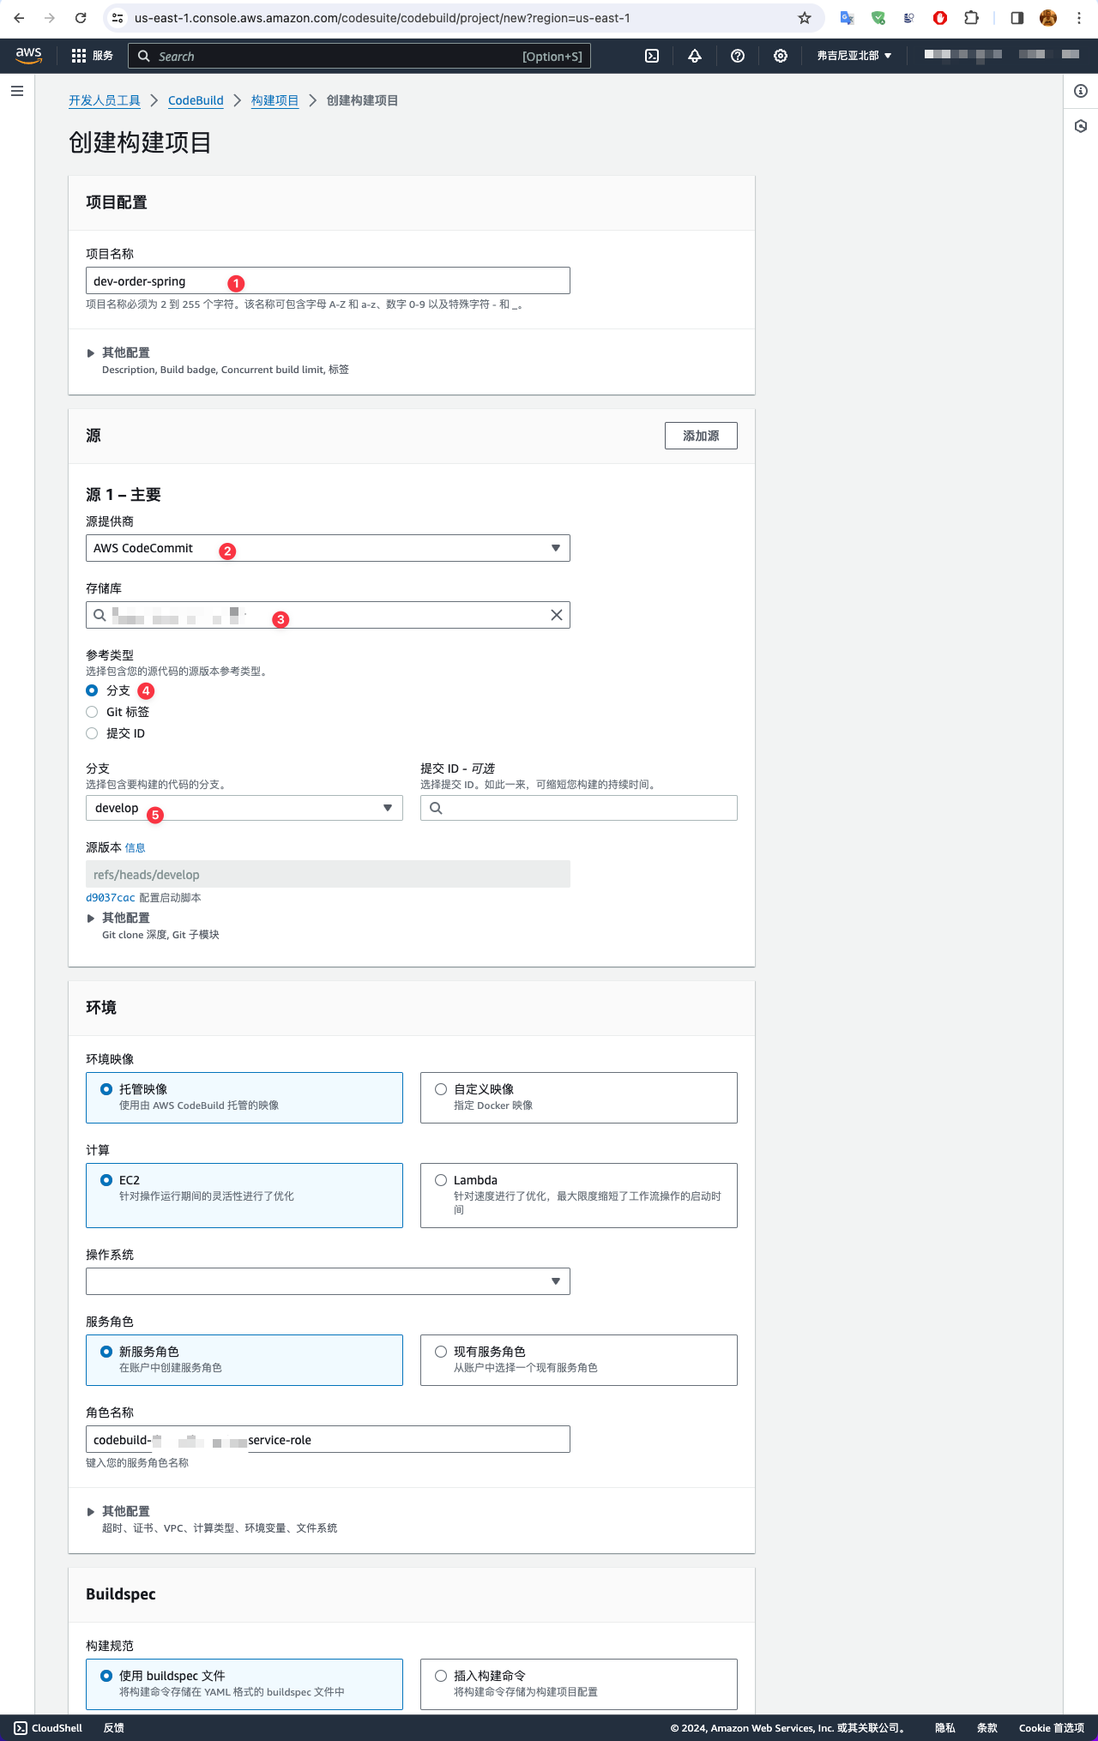Choose 新服务角色 service role option
The image size is (1098, 1741).
point(244,1360)
